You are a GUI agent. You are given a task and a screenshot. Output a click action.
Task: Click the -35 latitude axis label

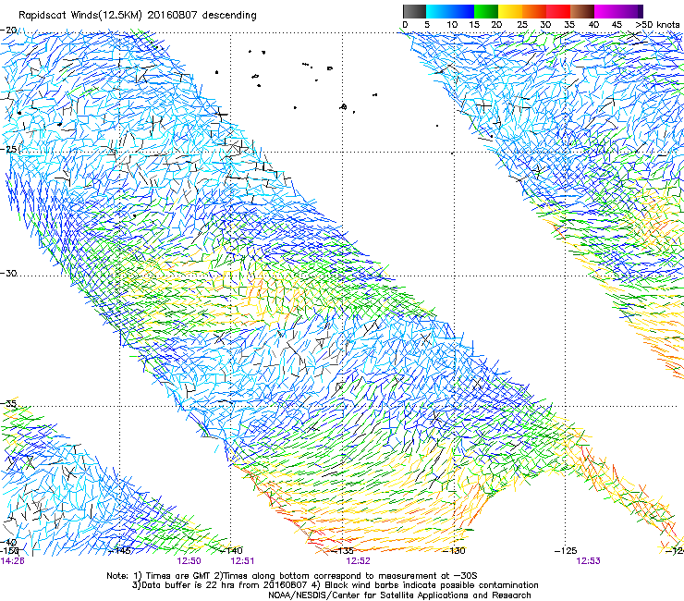(x=8, y=404)
